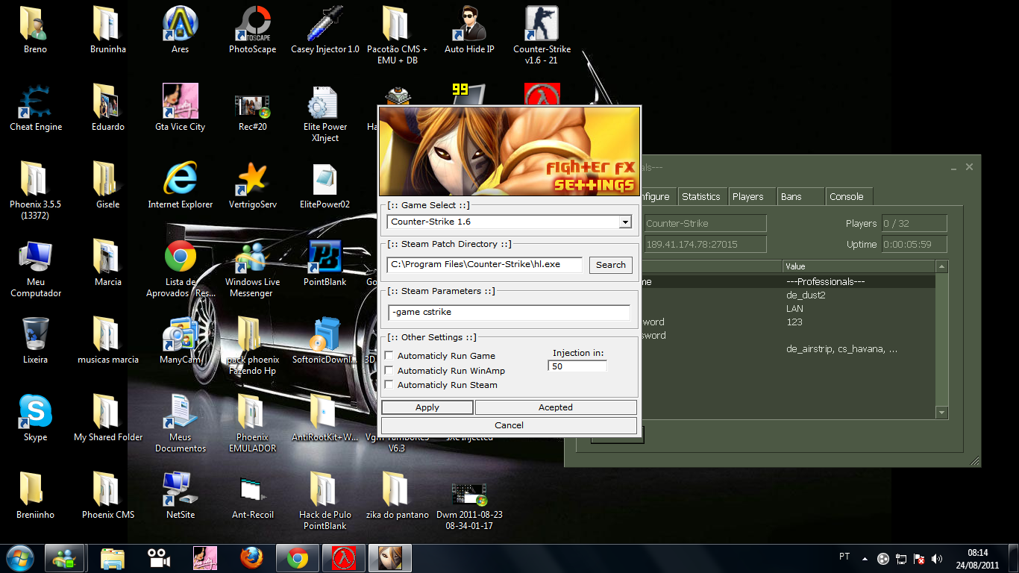Enable Automaticly Run WinAmp checkbox

click(x=389, y=370)
